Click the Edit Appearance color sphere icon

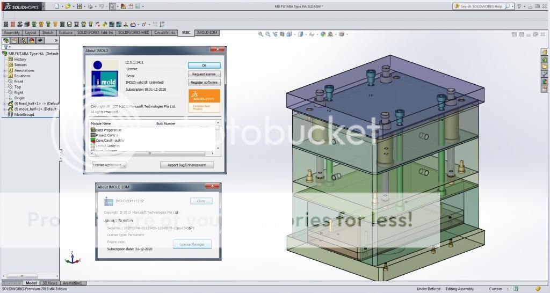(323, 34)
